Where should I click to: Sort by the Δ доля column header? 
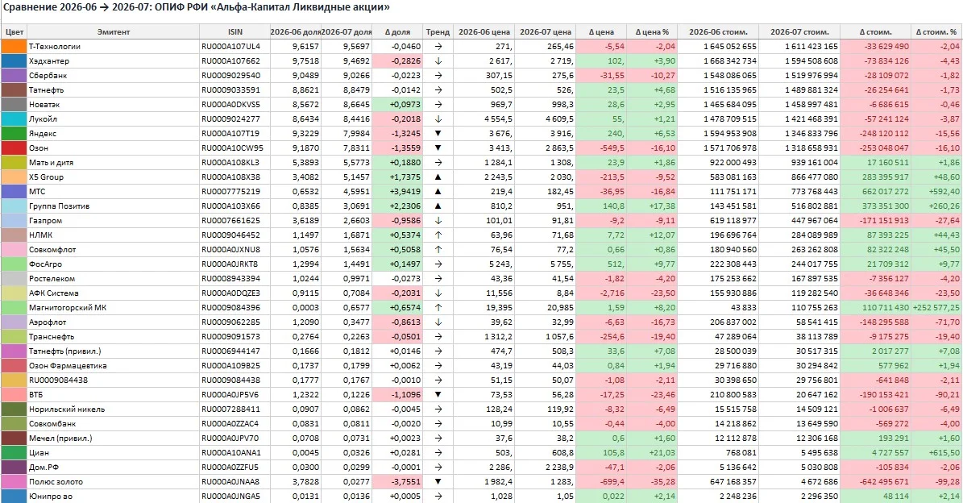pyautogui.click(x=397, y=32)
